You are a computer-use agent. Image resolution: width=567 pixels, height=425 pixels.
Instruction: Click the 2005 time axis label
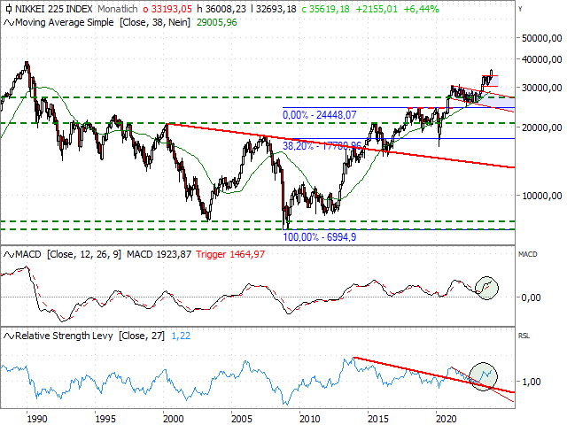click(x=242, y=419)
